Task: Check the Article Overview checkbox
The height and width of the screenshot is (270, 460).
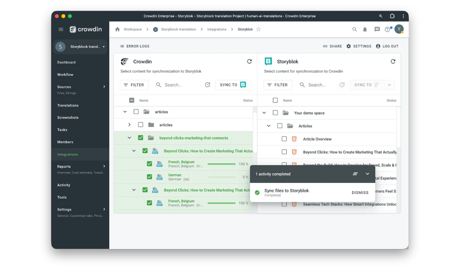Action: tap(284, 139)
